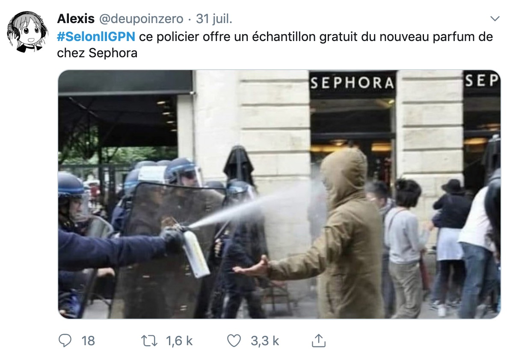Click the SEPHORA storefront sign in photo

click(x=352, y=83)
